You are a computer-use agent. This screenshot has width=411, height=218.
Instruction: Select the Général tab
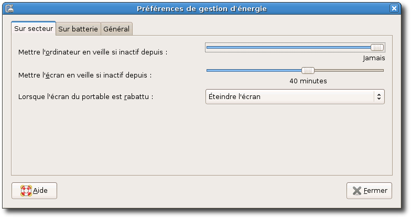tap(116, 29)
